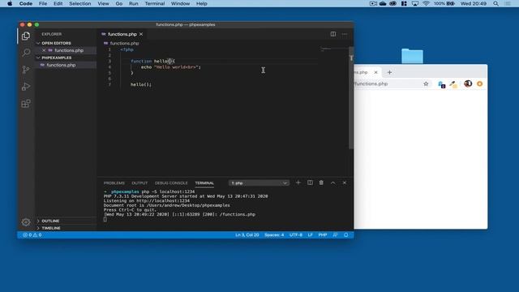Open the Run and Debug view
Screen dimensions: 519x292
[x=26, y=87]
